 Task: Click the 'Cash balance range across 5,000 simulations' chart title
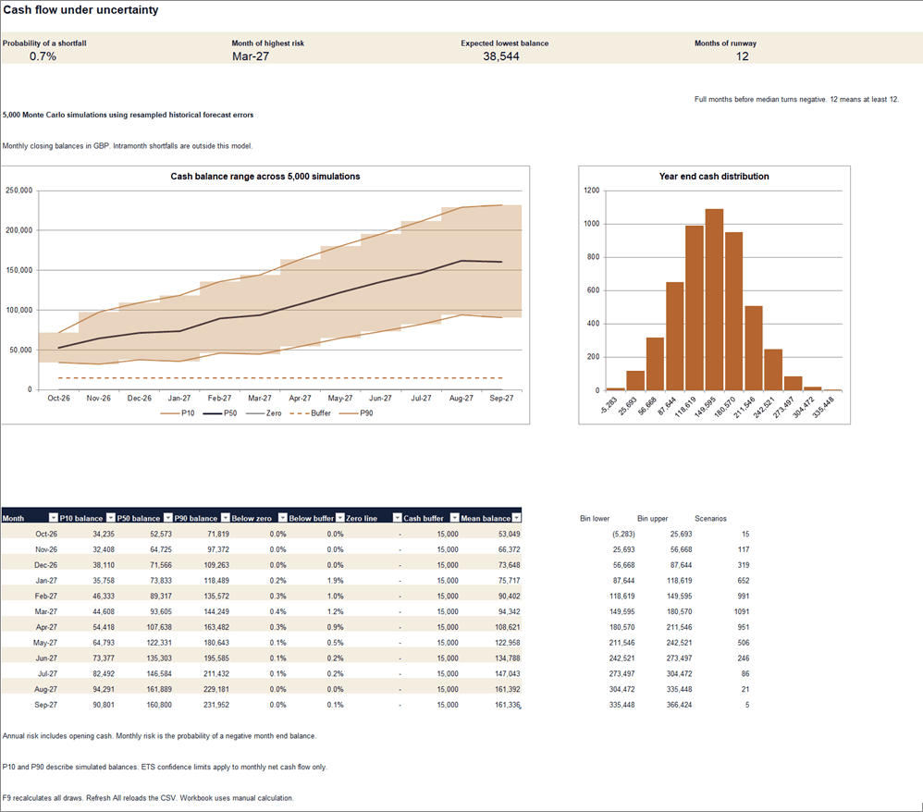265,176
